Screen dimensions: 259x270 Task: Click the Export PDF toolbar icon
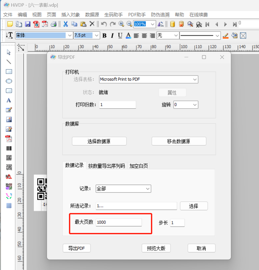point(45,24)
